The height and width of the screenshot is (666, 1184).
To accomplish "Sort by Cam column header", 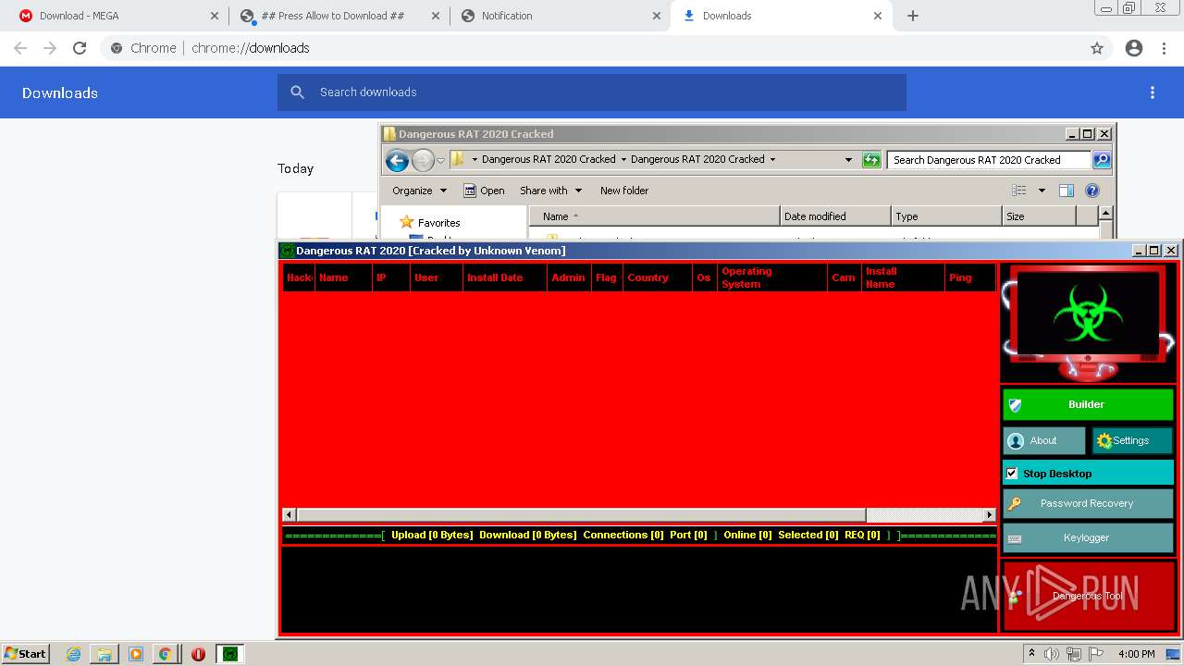I will pyautogui.click(x=844, y=277).
